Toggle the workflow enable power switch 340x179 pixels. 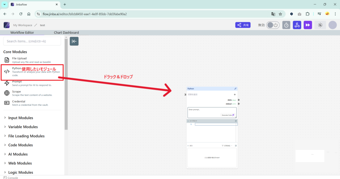coord(273,25)
